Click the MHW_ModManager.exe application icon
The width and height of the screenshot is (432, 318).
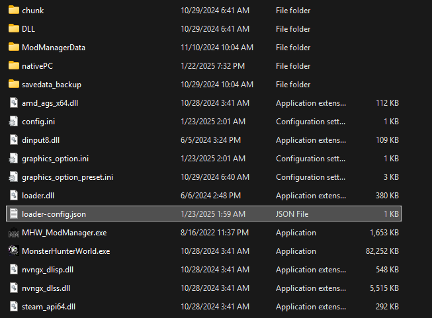coord(14,233)
